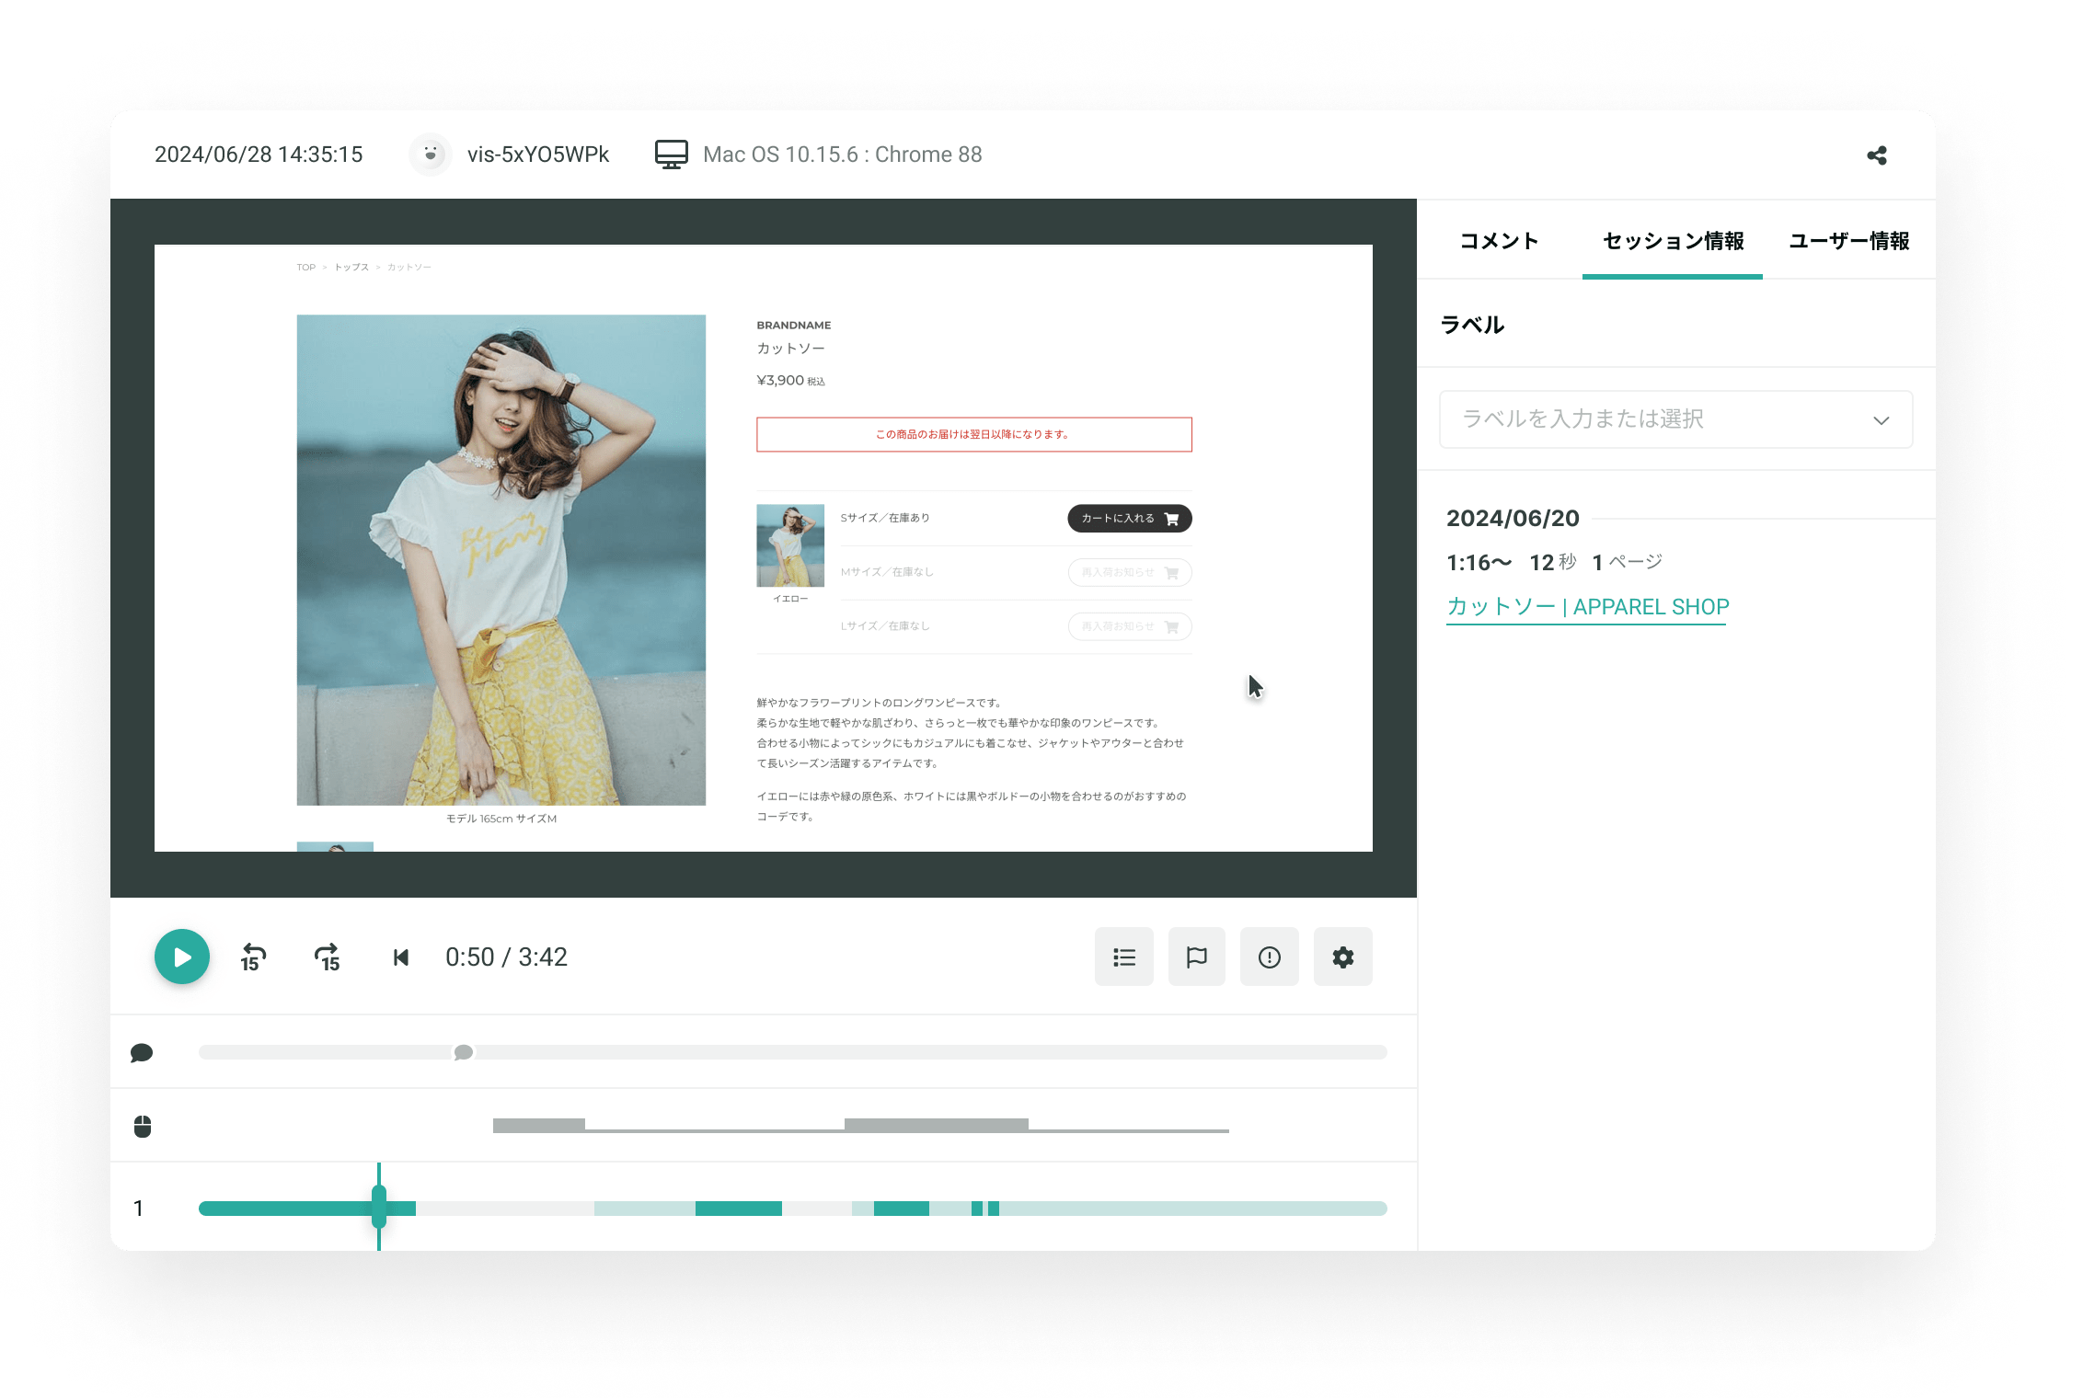The image size is (2083, 1398).
Task: Expand the label chevron arrow
Action: [x=1881, y=420]
